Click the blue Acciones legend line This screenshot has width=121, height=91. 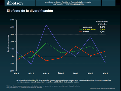pyautogui.click(x=80, y=27)
